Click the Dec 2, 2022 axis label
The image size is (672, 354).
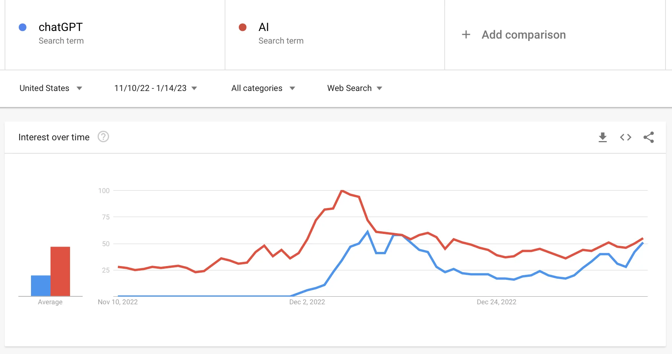(x=307, y=302)
